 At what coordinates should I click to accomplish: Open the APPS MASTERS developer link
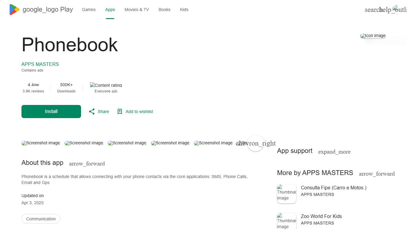click(40, 64)
